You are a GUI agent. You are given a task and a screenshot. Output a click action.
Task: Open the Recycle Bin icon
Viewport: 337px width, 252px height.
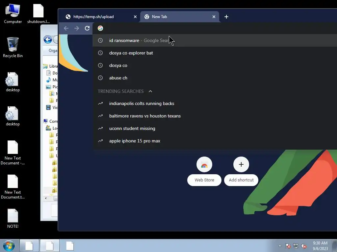tap(13, 48)
